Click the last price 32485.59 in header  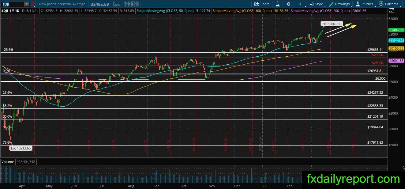pyautogui.click(x=100, y=4)
